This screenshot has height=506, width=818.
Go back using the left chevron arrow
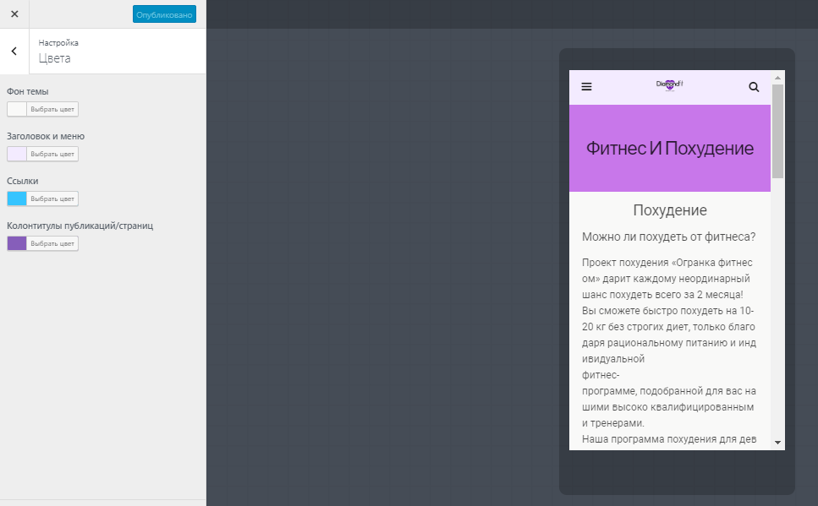click(x=14, y=51)
